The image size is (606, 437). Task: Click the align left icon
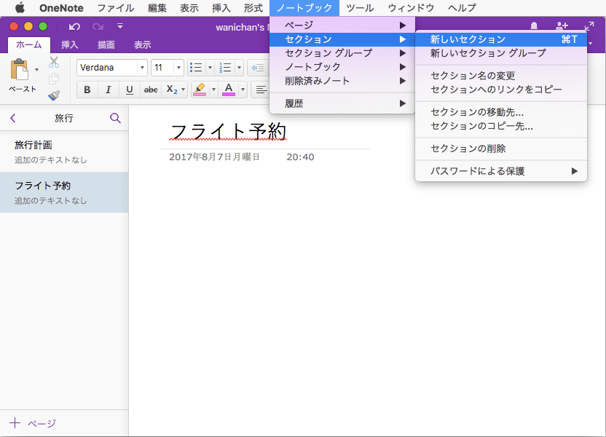[261, 90]
